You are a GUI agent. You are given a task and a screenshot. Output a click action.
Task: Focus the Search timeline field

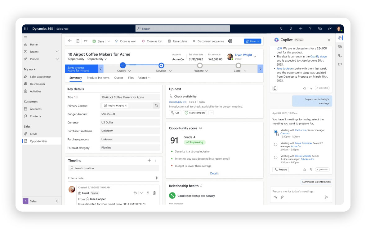(x=114, y=168)
